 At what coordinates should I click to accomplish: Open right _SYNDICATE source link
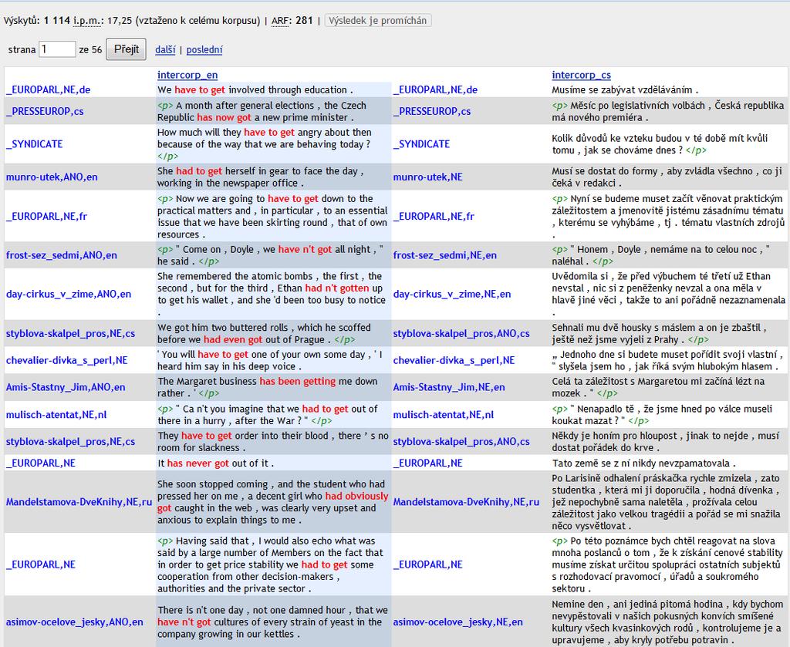(x=421, y=144)
